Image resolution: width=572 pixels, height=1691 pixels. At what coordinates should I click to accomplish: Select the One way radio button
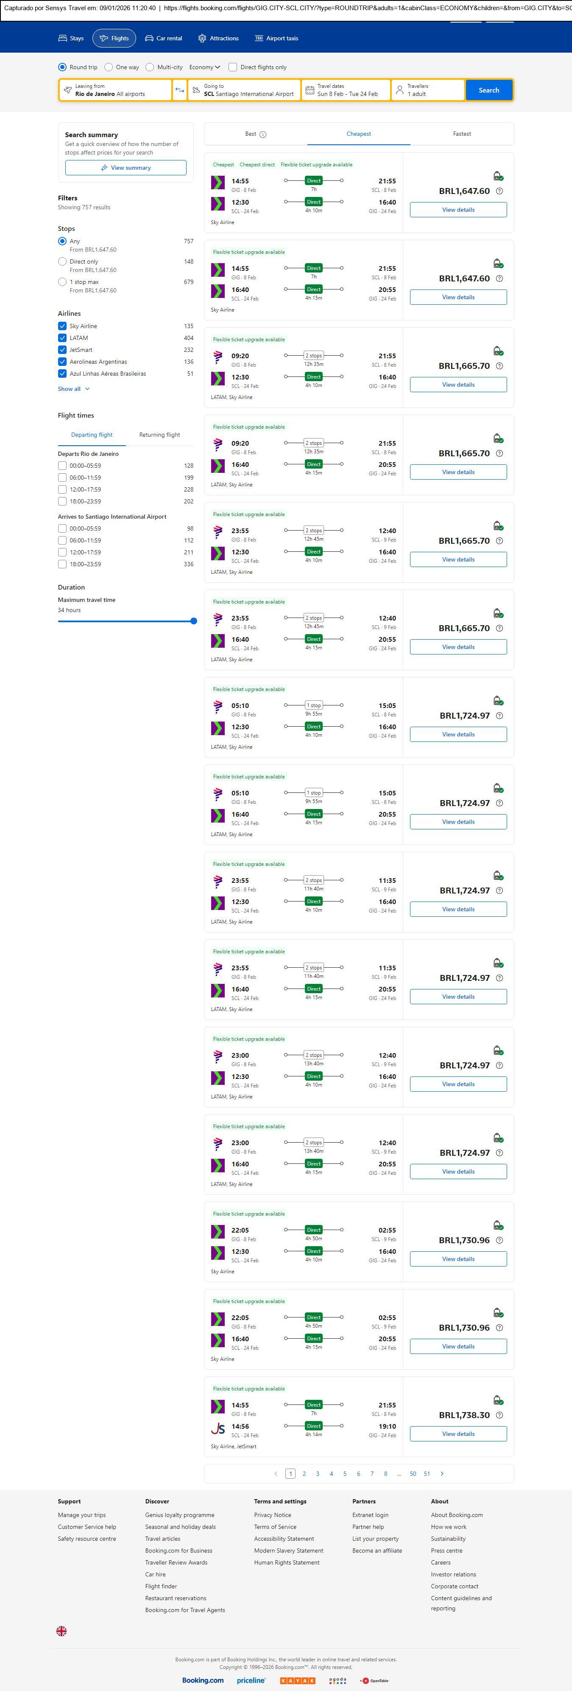tap(109, 67)
